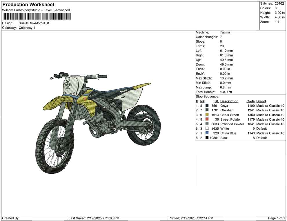Viewport: 287px width, 221px height.
Task: Click the Stop Sequence label
Action: click(x=207, y=97)
